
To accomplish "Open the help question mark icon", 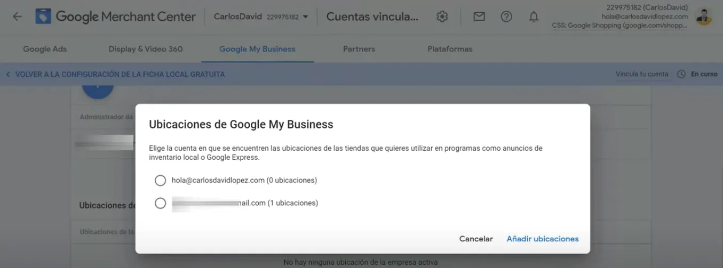I will tap(506, 17).
